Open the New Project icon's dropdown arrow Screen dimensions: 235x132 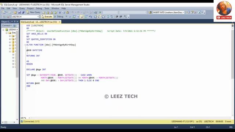point(7,12)
